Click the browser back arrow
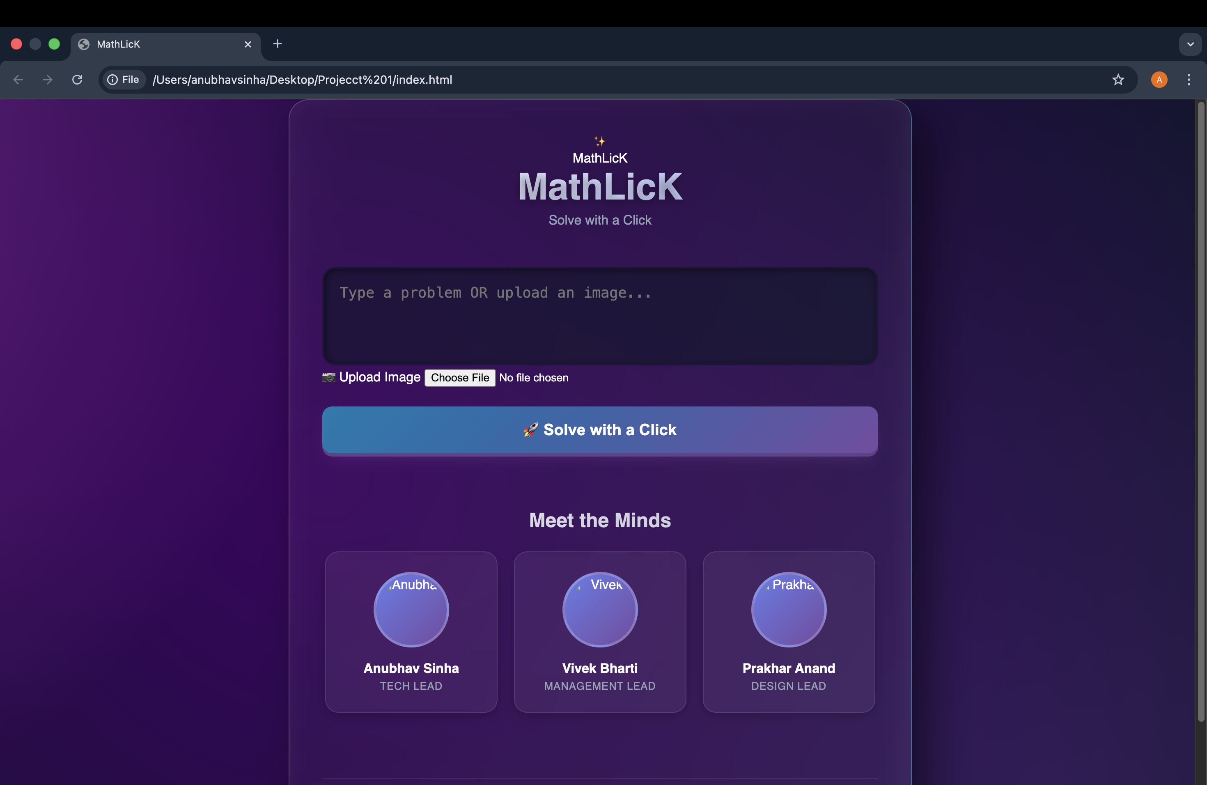The image size is (1207, 785). click(x=18, y=80)
